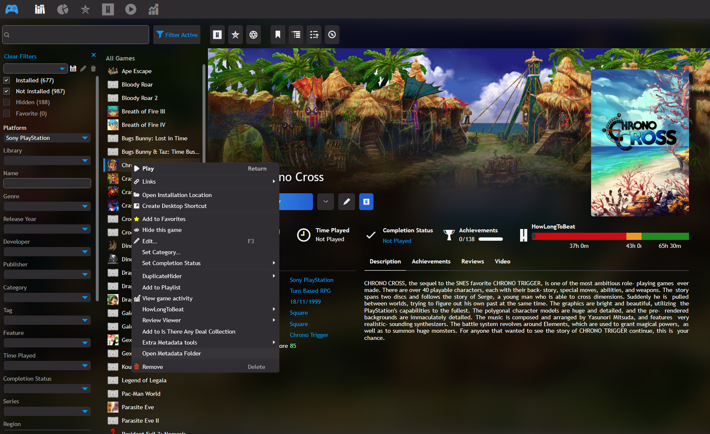Click the HowLongToBeat completion time bar
This screenshot has width=710, height=434.
pos(609,236)
